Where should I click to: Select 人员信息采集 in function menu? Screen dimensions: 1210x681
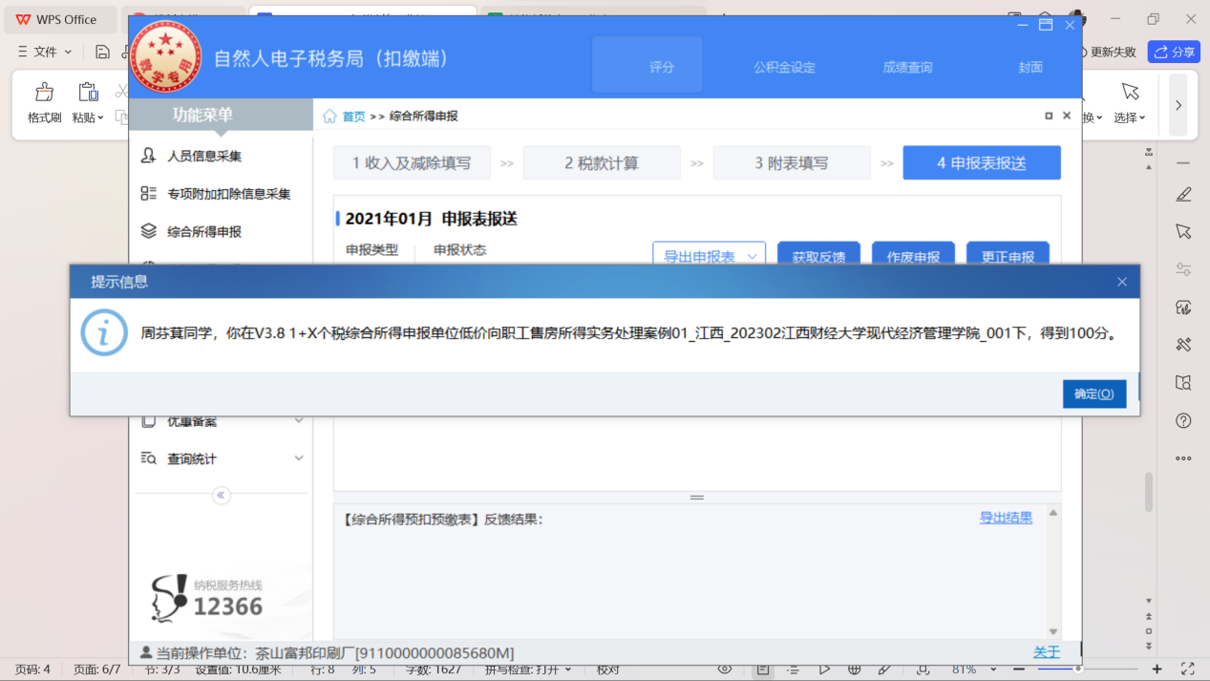[203, 156]
